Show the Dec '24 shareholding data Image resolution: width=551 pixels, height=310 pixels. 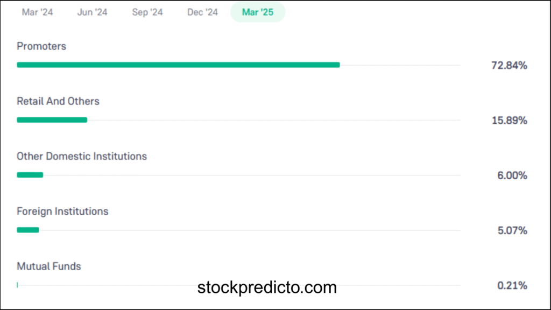coord(202,12)
